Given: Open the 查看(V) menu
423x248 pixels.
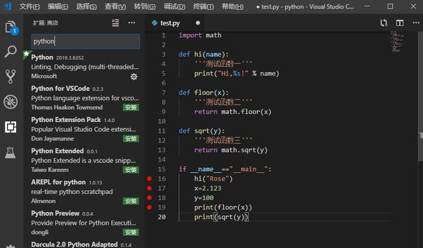Looking at the screenshot, I should click(x=115, y=6).
